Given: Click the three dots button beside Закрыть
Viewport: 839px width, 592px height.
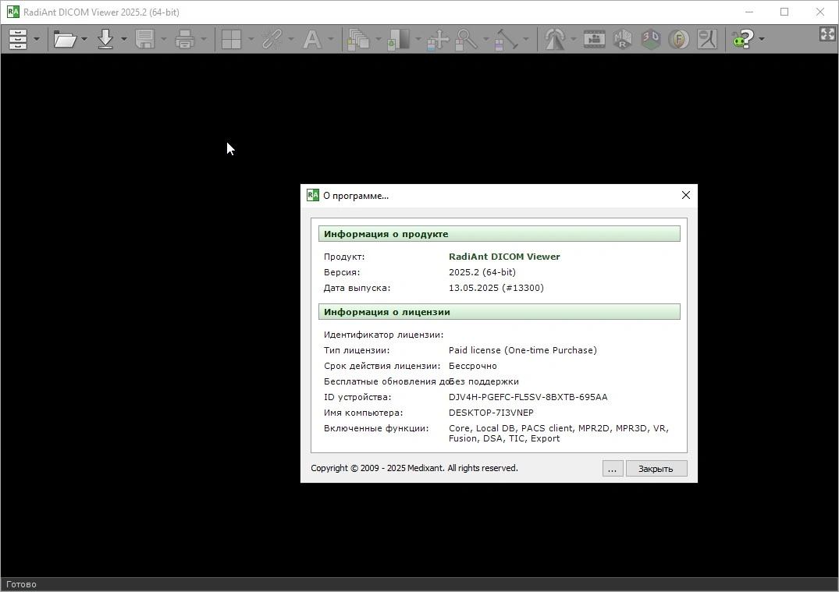Looking at the screenshot, I should 612,469.
